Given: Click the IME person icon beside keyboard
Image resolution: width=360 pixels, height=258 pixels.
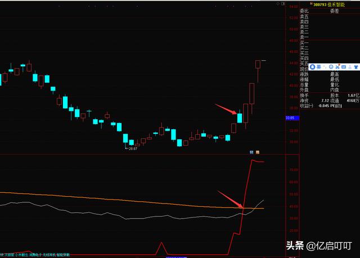Looking at the screenshot, I should (x=350, y=67).
